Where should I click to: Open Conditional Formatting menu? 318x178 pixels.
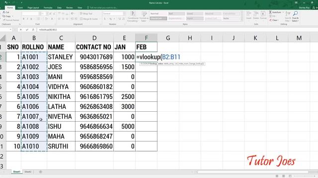pyautogui.click(x=133, y=16)
